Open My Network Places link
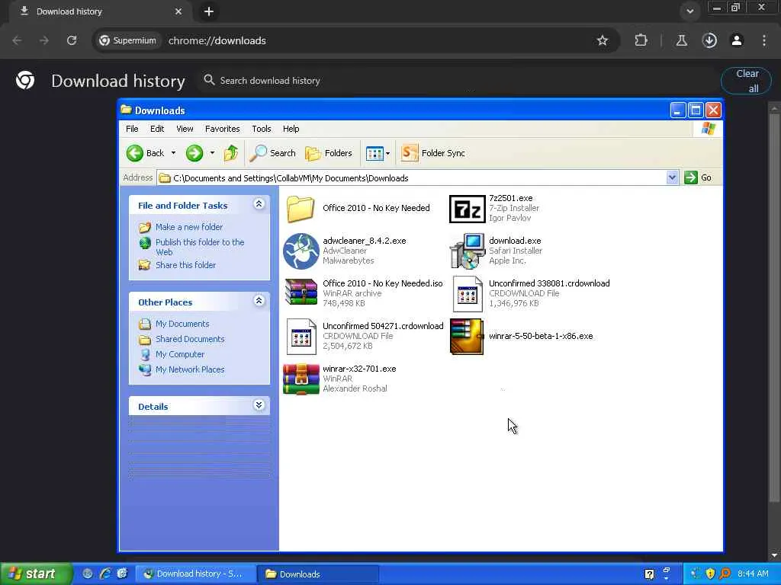Image resolution: width=781 pixels, height=585 pixels. pyautogui.click(x=190, y=369)
